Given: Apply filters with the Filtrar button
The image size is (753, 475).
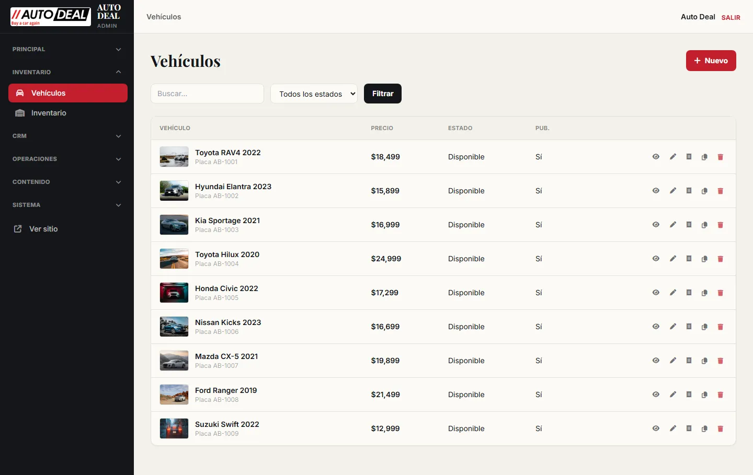Looking at the screenshot, I should [383, 94].
